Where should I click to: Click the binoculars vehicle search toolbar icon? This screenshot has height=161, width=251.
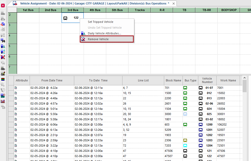[3, 41]
